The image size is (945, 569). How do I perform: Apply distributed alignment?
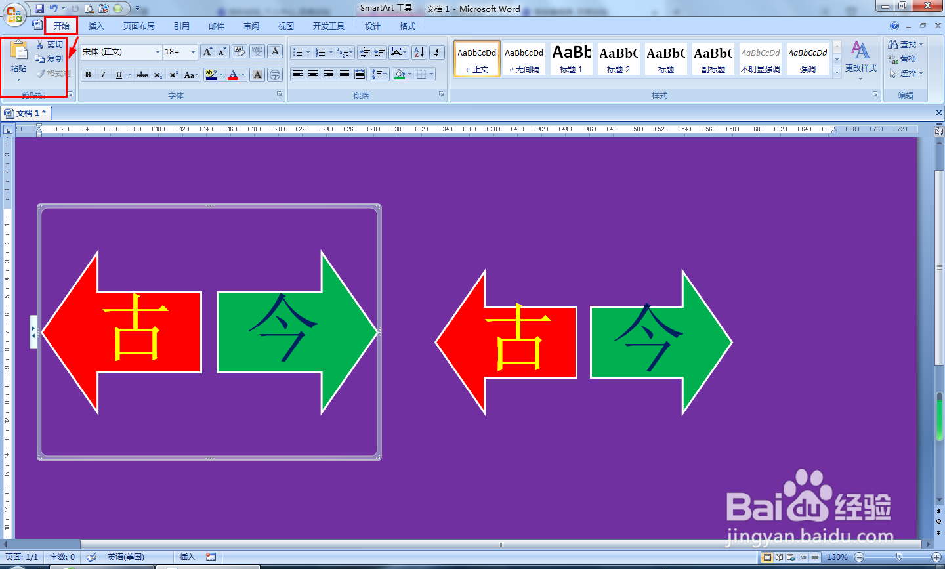pos(360,75)
